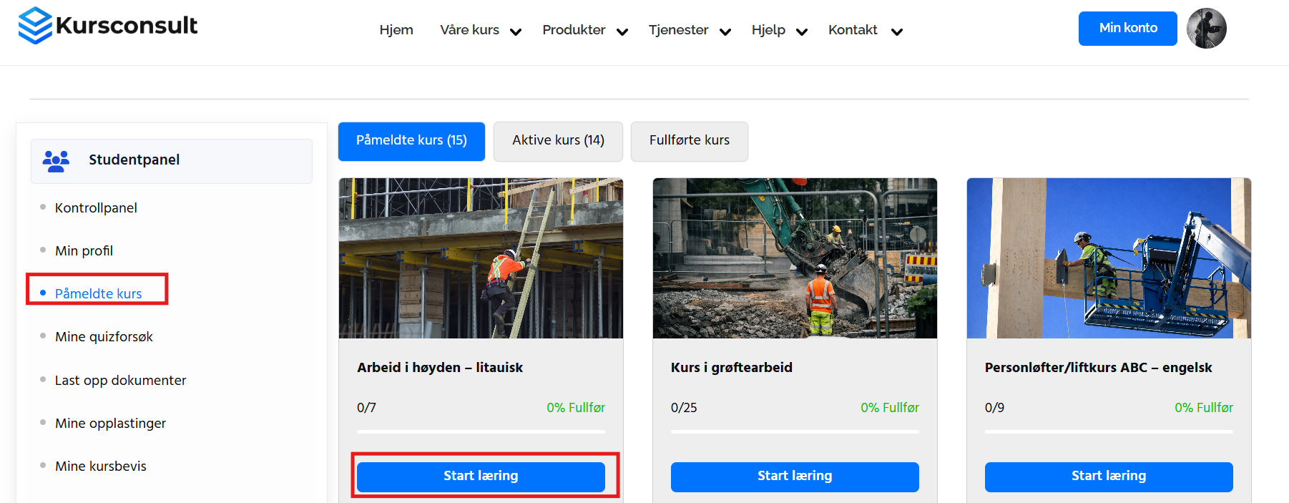Switch to the Aktive kurs (14) tab

coord(558,141)
